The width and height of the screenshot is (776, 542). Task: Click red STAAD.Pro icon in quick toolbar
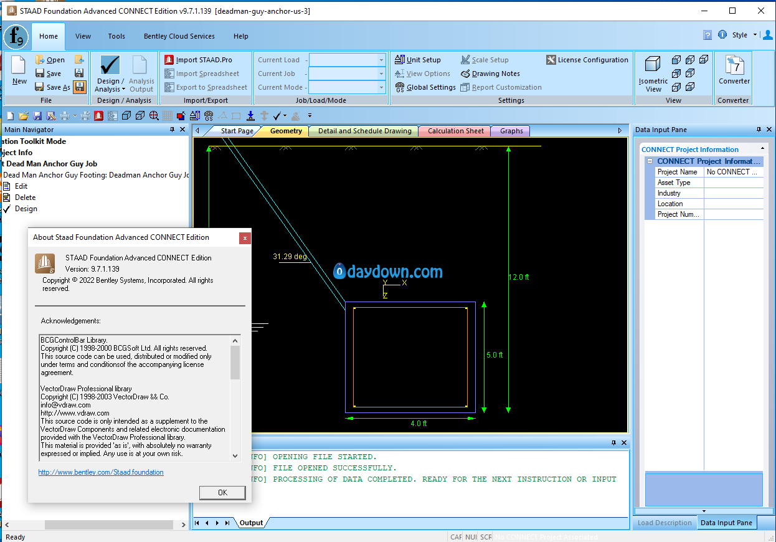click(x=98, y=116)
